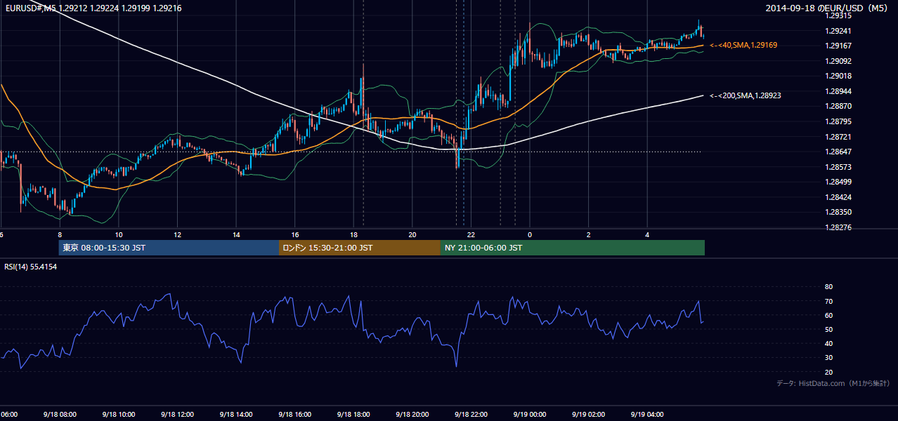This screenshot has width=898, height=421.
Task: Click the 1.28499 price axis label
Action: pyautogui.click(x=838, y=182)
